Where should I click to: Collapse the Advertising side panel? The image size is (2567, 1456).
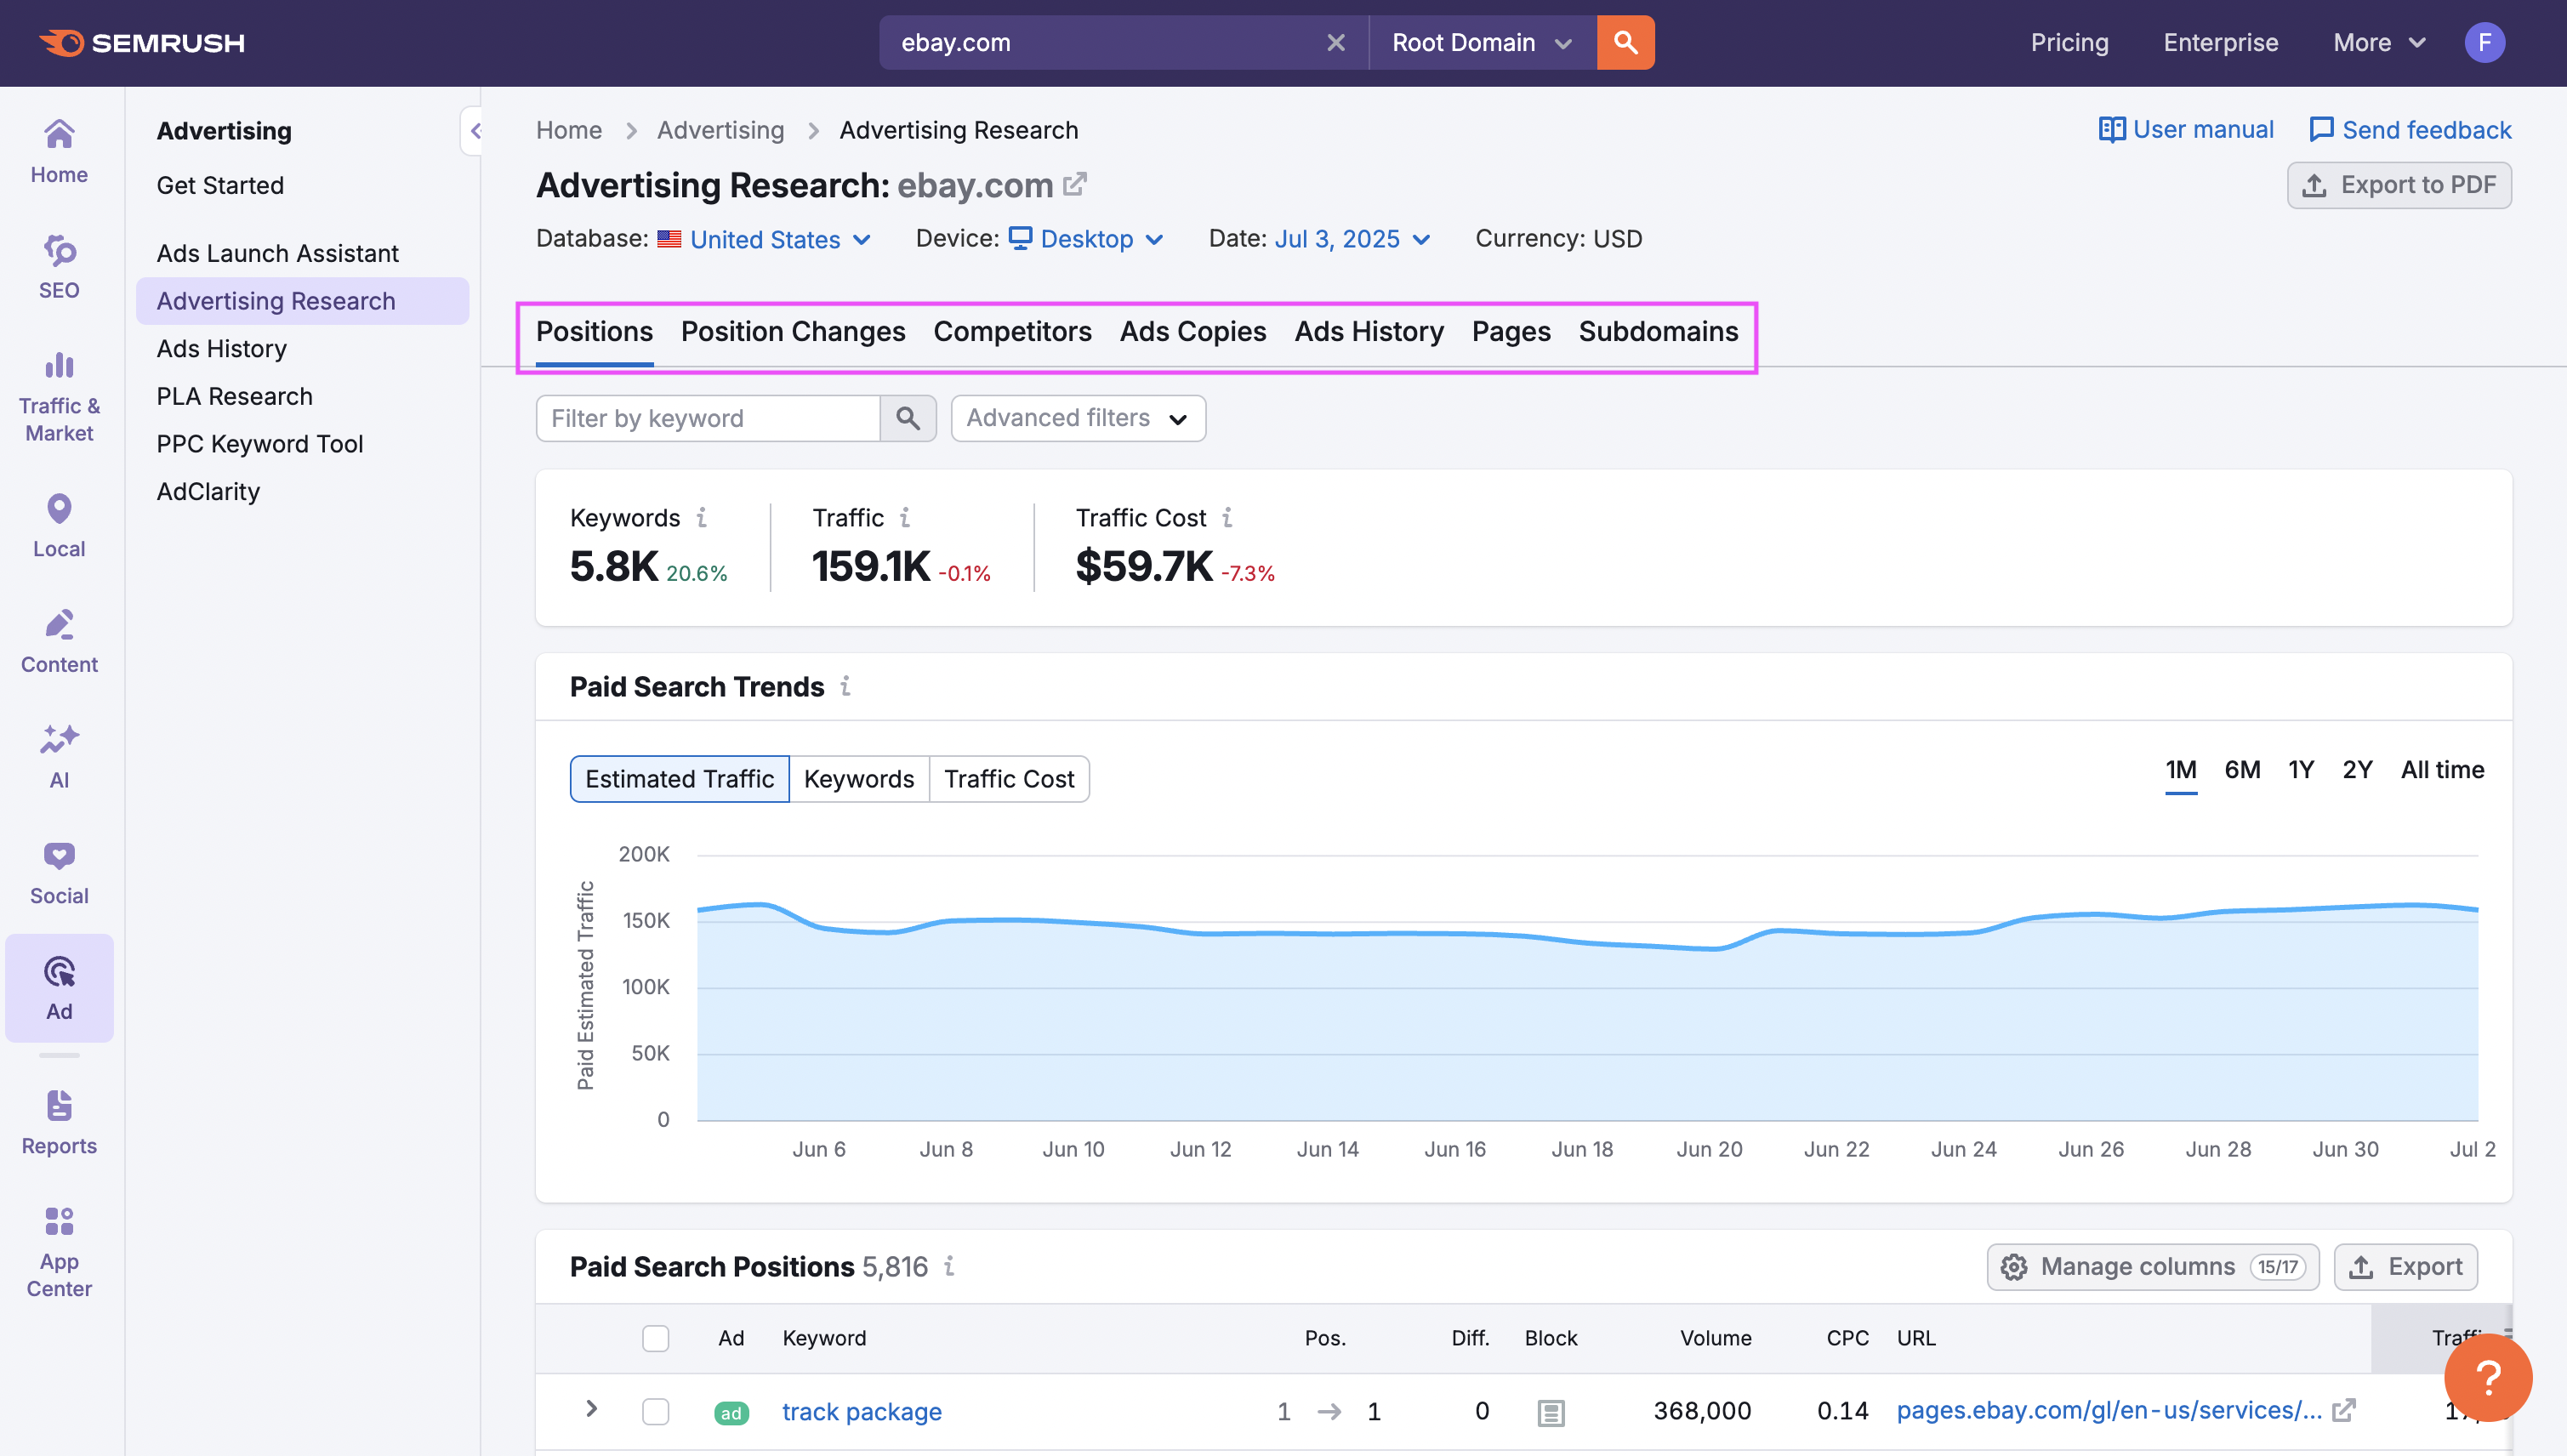(474, 131)
